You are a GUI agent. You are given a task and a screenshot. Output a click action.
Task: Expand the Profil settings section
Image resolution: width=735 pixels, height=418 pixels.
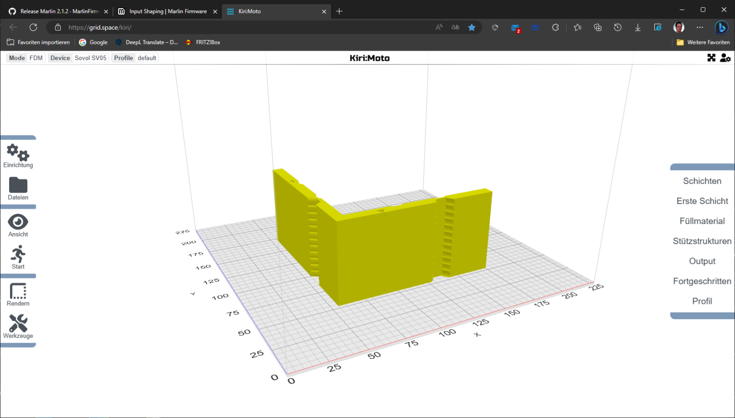(702, 301)
